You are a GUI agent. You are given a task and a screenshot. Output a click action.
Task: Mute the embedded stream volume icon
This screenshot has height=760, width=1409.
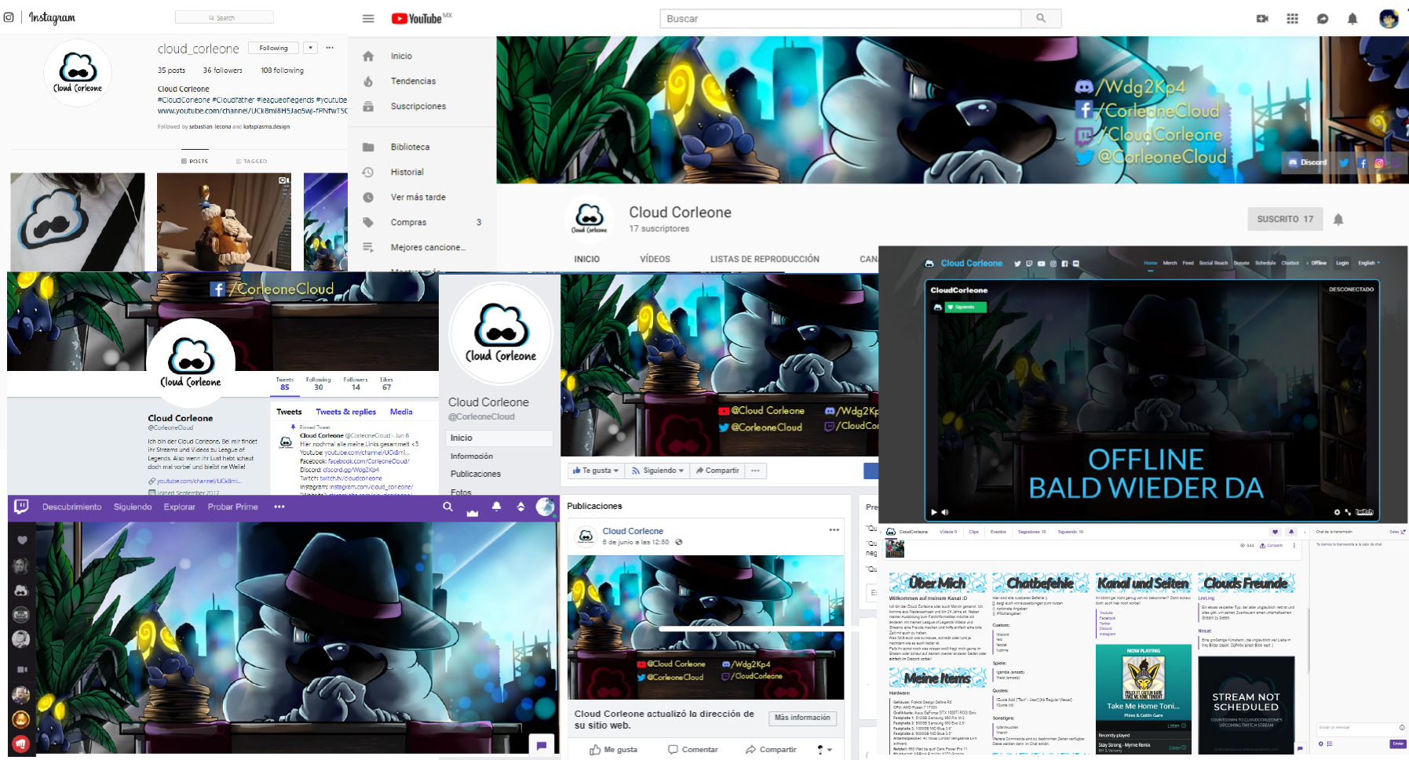[945, 512]
